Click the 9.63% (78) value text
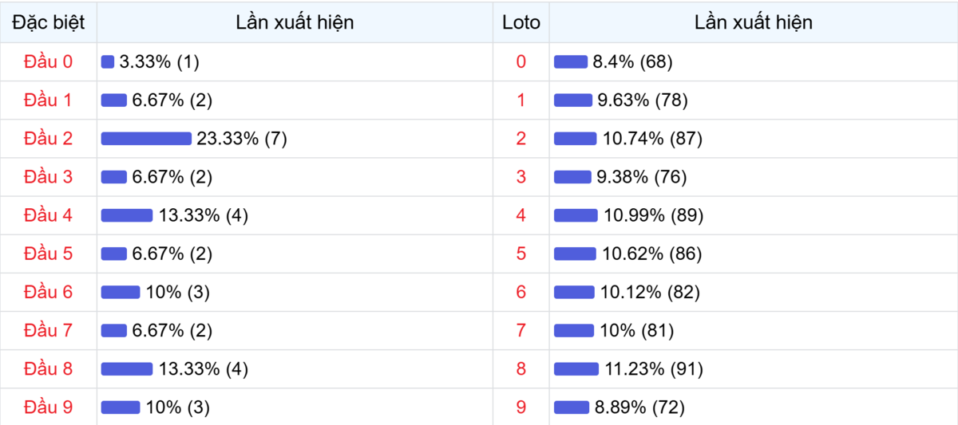This screenshot has width=958, height=425. click(x=643, y=100)
